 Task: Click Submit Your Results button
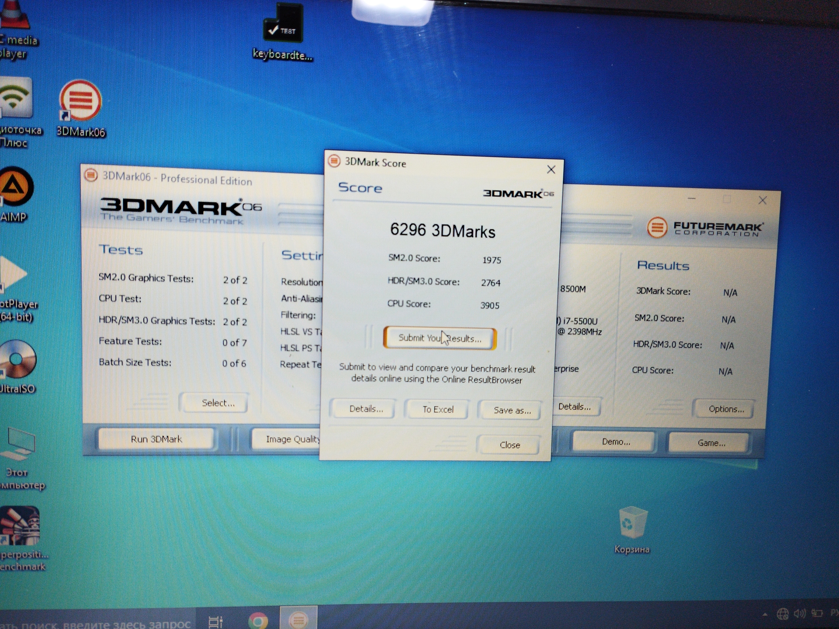tap(440, 338)
